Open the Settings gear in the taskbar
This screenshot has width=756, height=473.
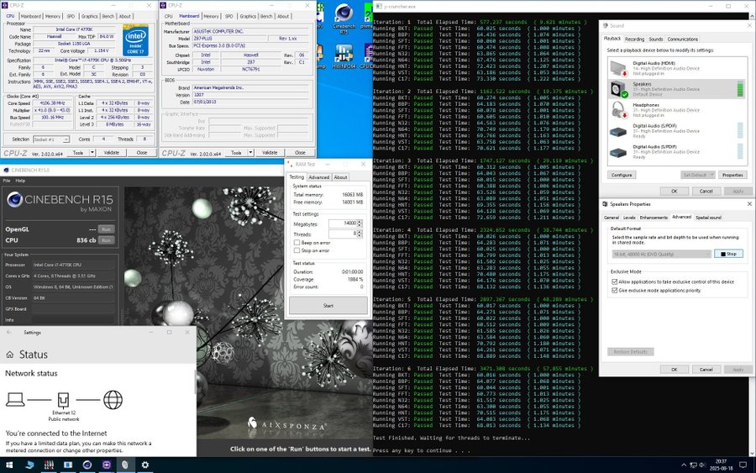[145, 465]
